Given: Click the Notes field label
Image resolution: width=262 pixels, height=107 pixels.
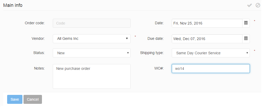Looking at the screenshot, I should point(39,68).
